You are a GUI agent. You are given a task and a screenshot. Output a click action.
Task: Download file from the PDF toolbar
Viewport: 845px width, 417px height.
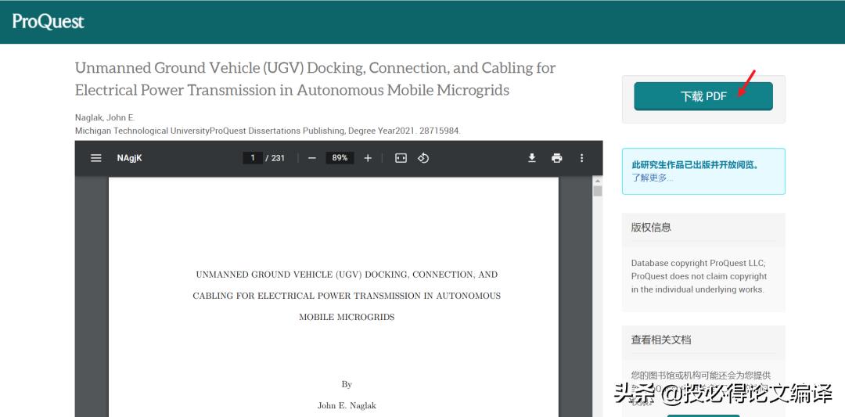532,158
